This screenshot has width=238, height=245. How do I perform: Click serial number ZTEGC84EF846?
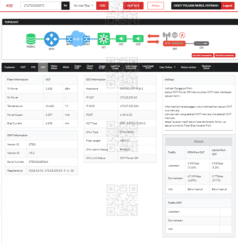(x=38, y=162)
